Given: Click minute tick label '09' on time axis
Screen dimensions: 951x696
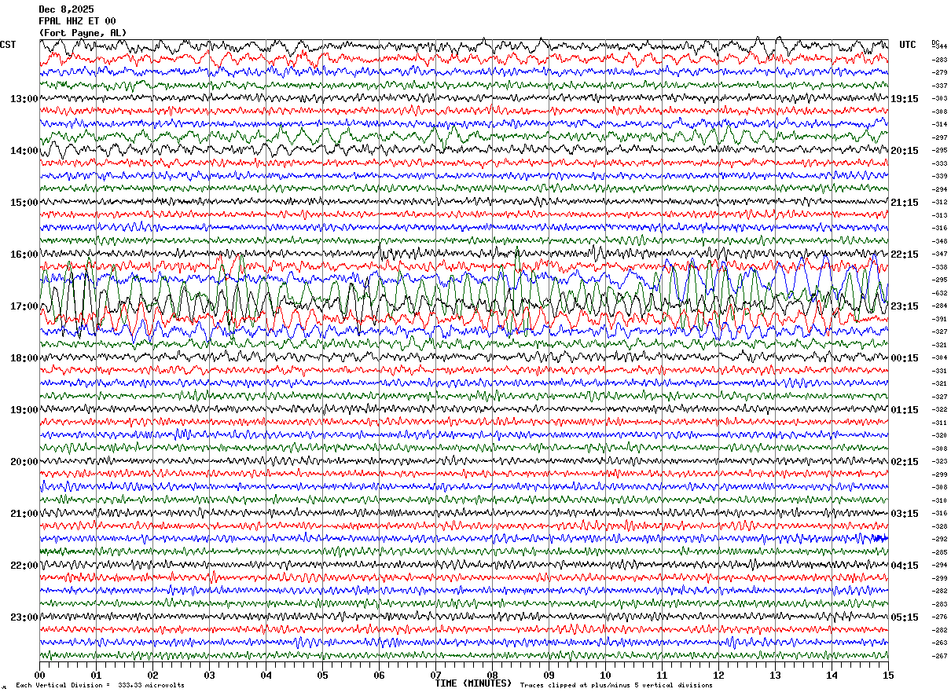Looking at the screenshot, I should (x=549, y=676).
